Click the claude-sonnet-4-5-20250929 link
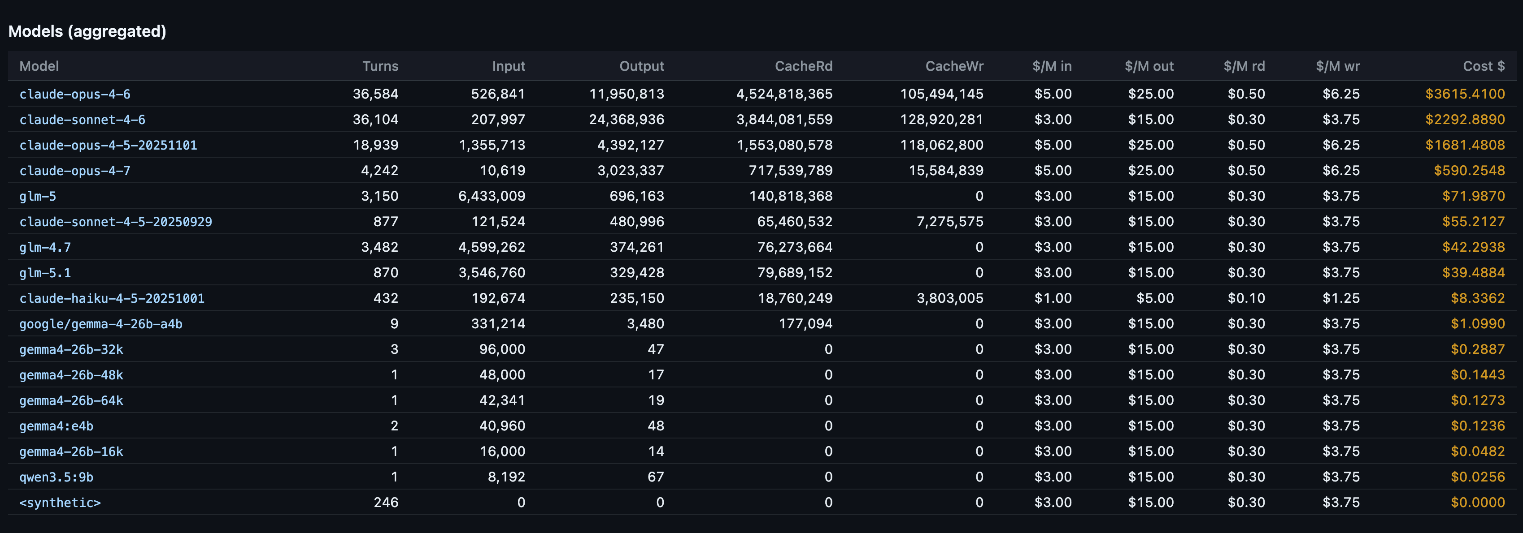Viewport: 1523px width, 533px height. click(115, 222)
